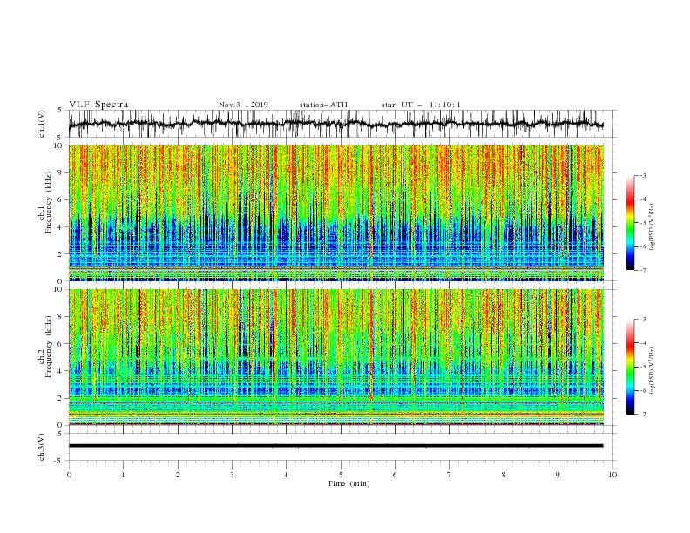The image size is (690, 533).
Task: Click the "-3" tick of ch.2 colorbar
Action: [x=643, y=320]
